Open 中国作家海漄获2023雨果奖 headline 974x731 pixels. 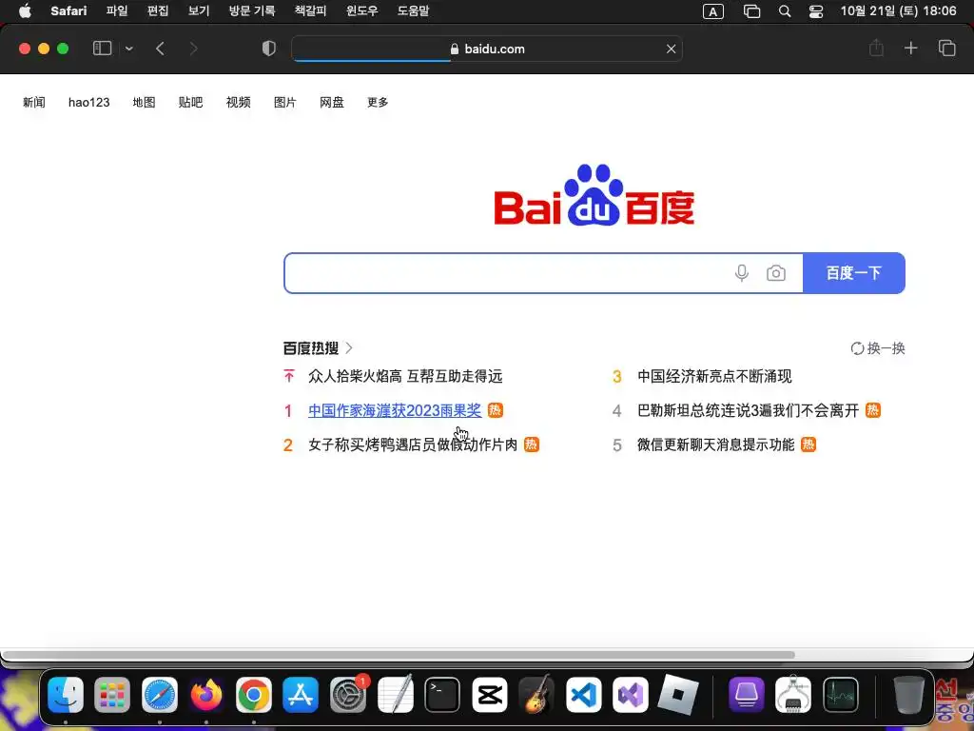395,410
